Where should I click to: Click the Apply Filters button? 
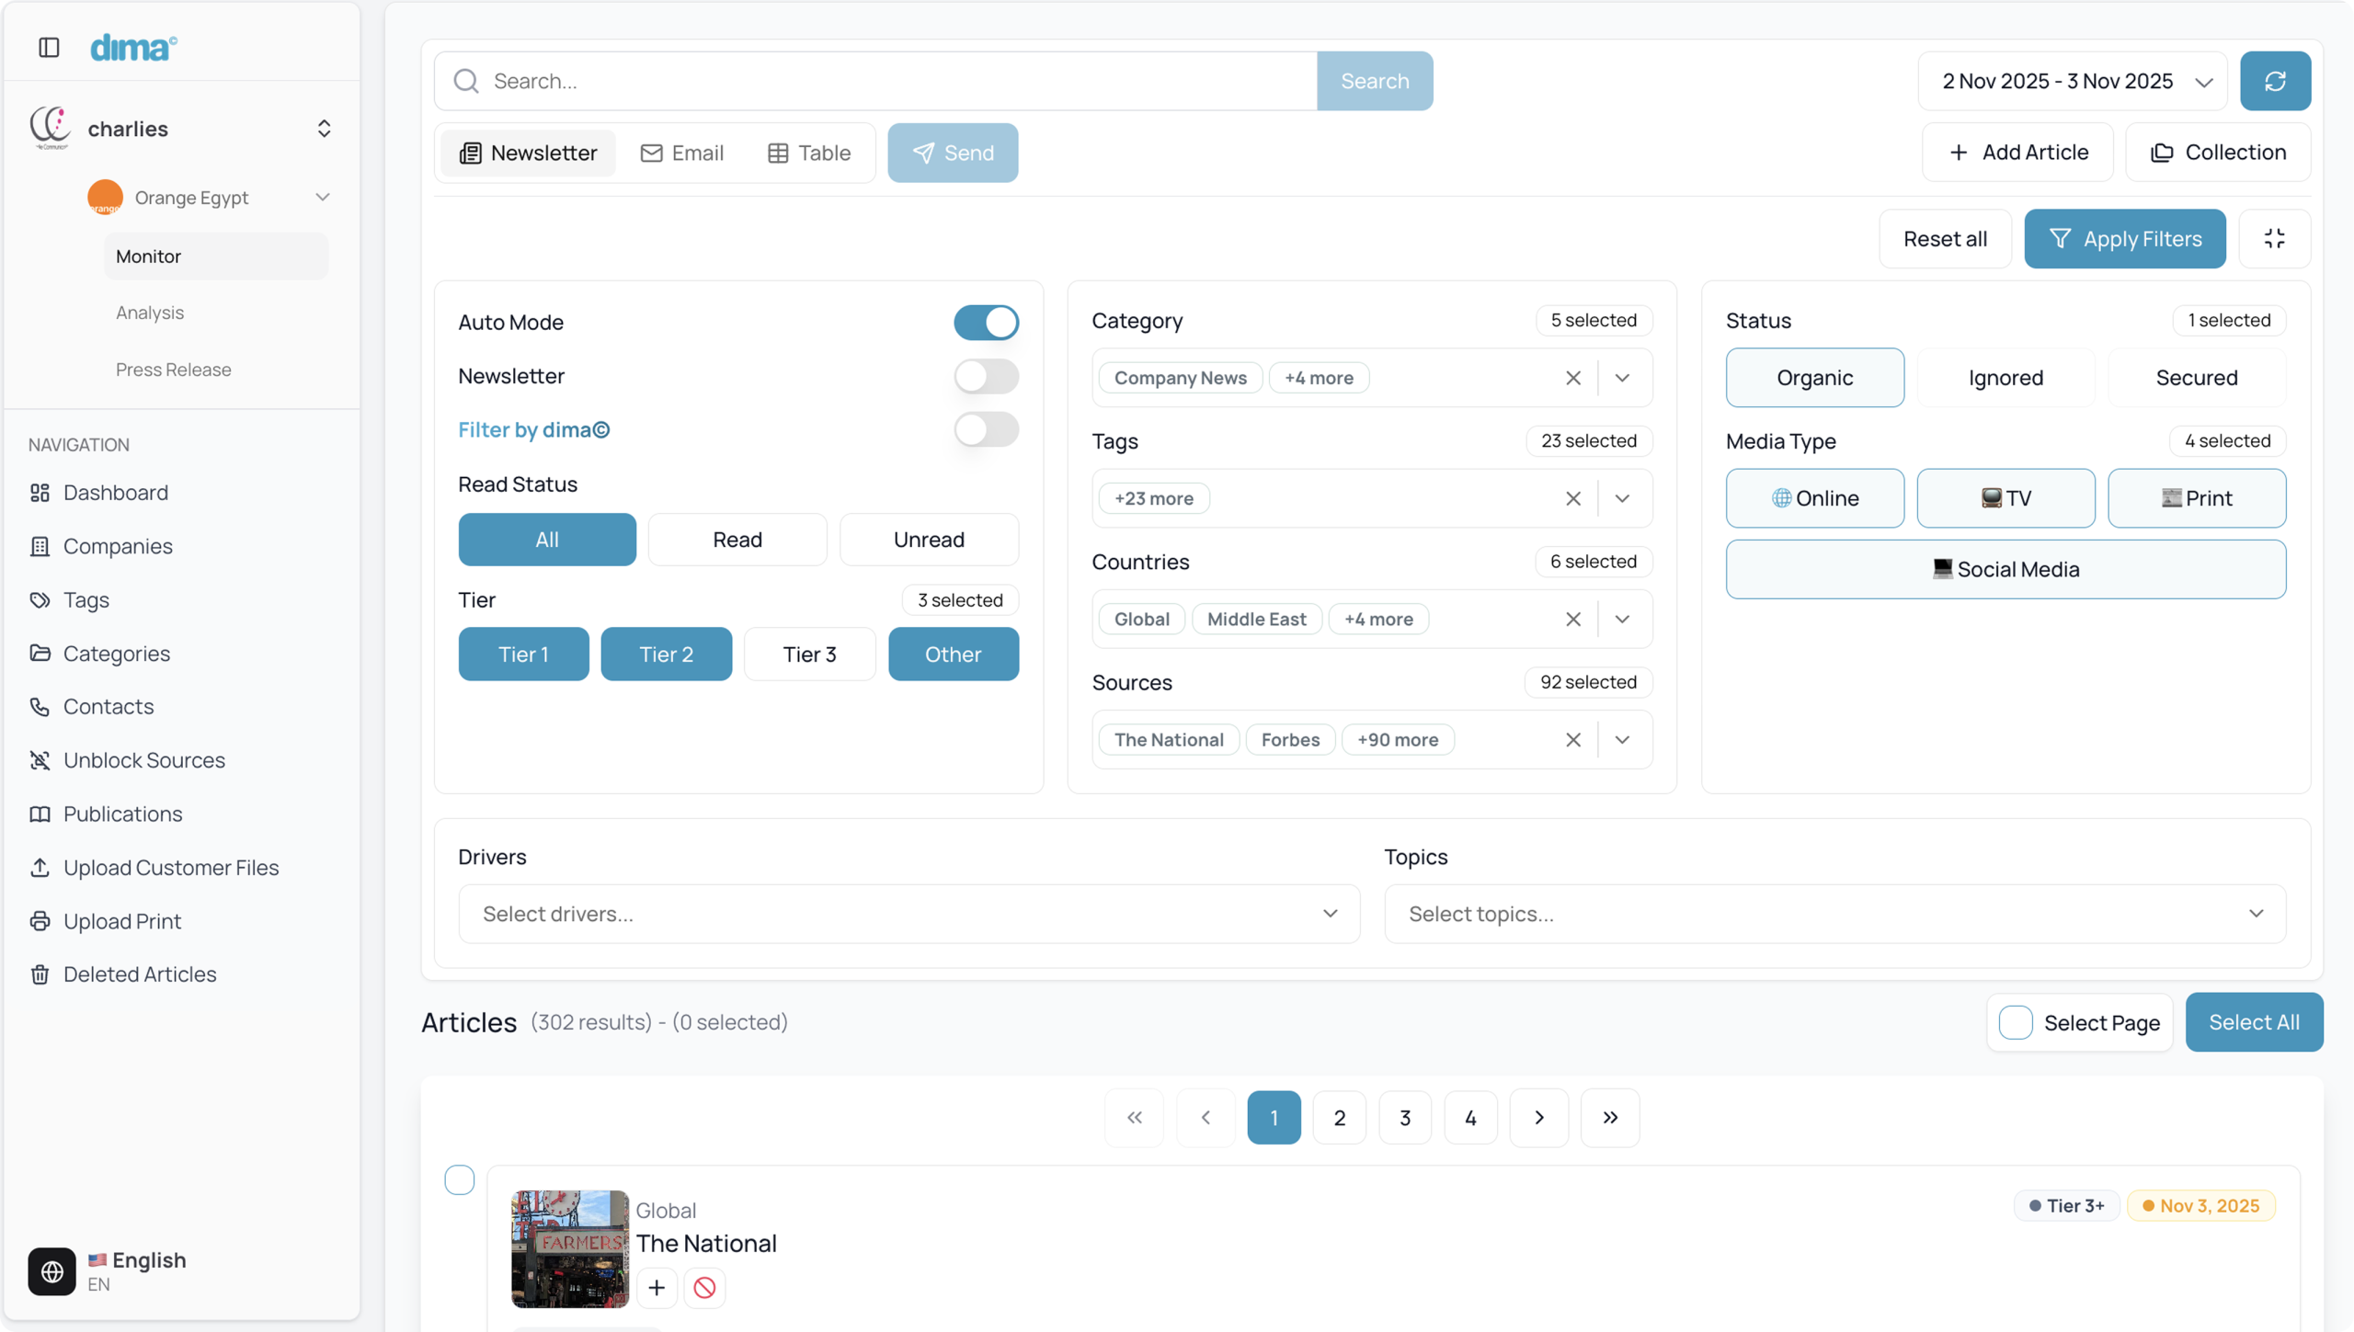(x=2124, y=239)
